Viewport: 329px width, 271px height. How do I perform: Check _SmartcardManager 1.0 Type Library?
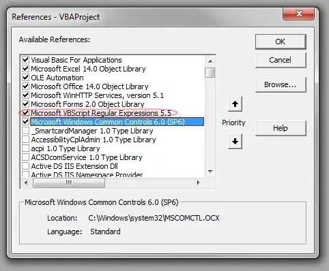[25, 131]
